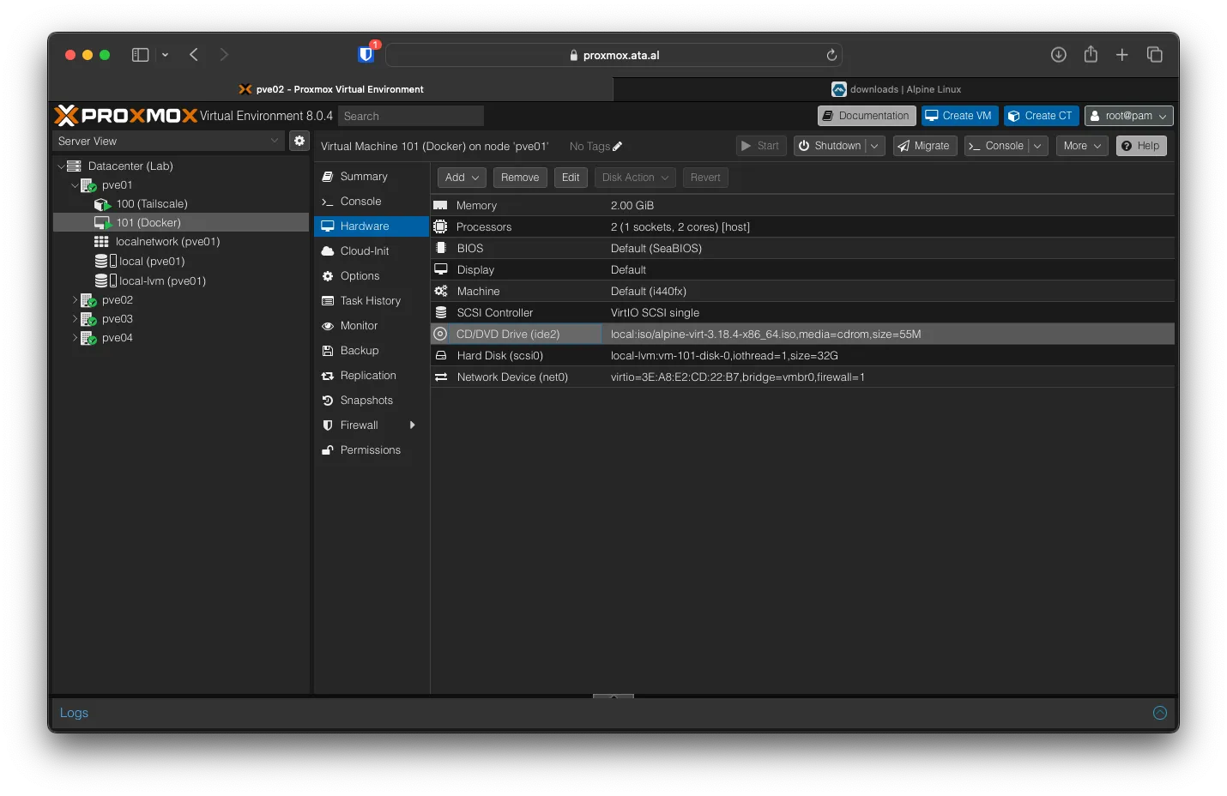Collapse the pve01 node
Viewport: 1227px width, 796px height.
pos(75,185)
